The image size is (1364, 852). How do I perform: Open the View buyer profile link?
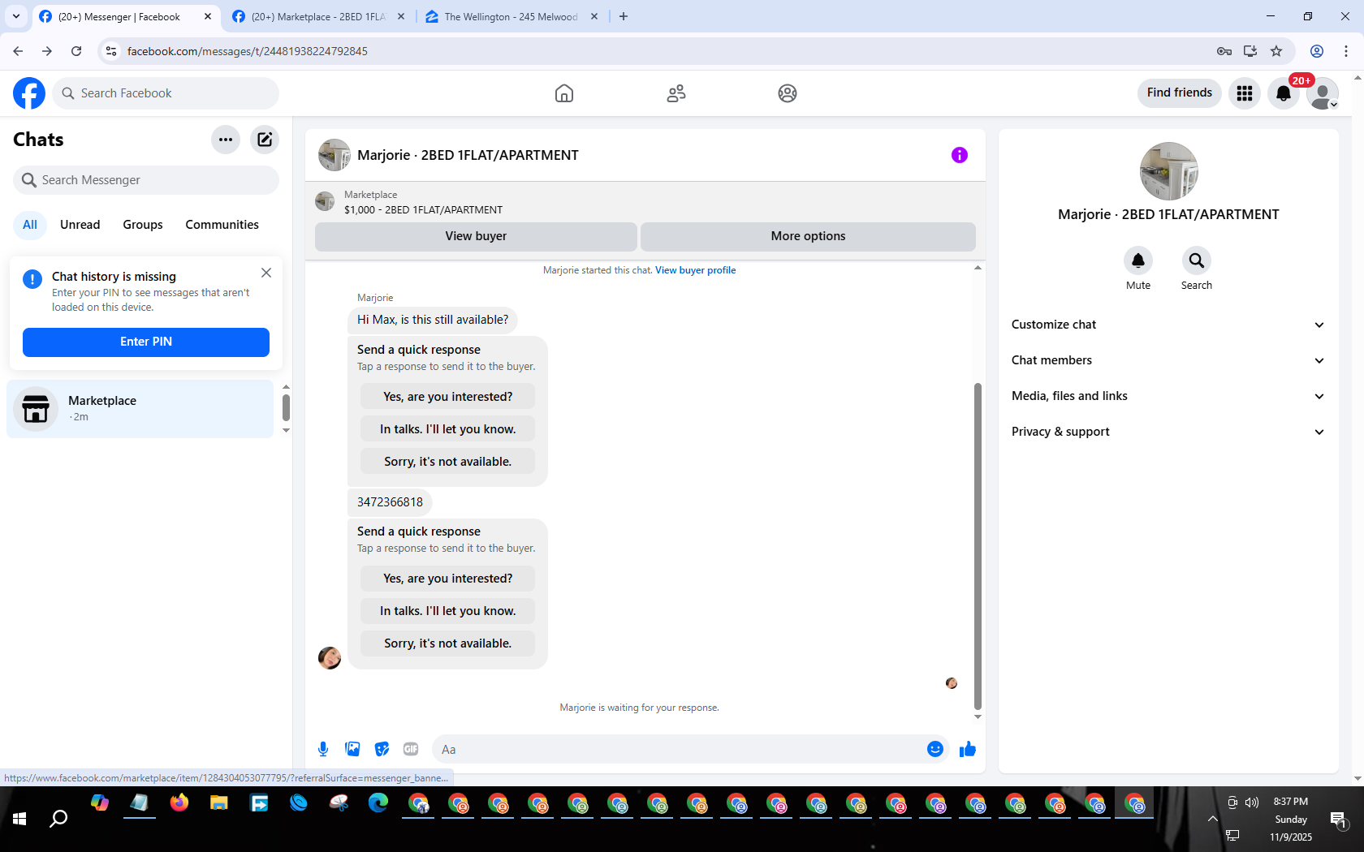click(696, 270)
